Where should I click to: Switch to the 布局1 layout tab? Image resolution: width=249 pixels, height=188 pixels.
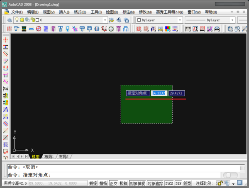[x=49, y=157]
